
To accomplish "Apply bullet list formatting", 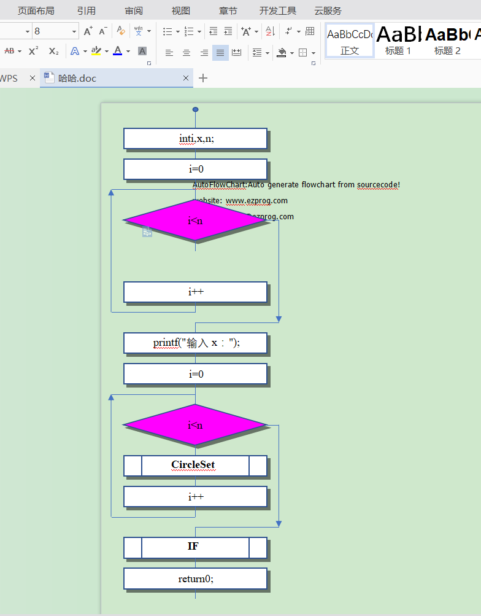I will [167, 31].
